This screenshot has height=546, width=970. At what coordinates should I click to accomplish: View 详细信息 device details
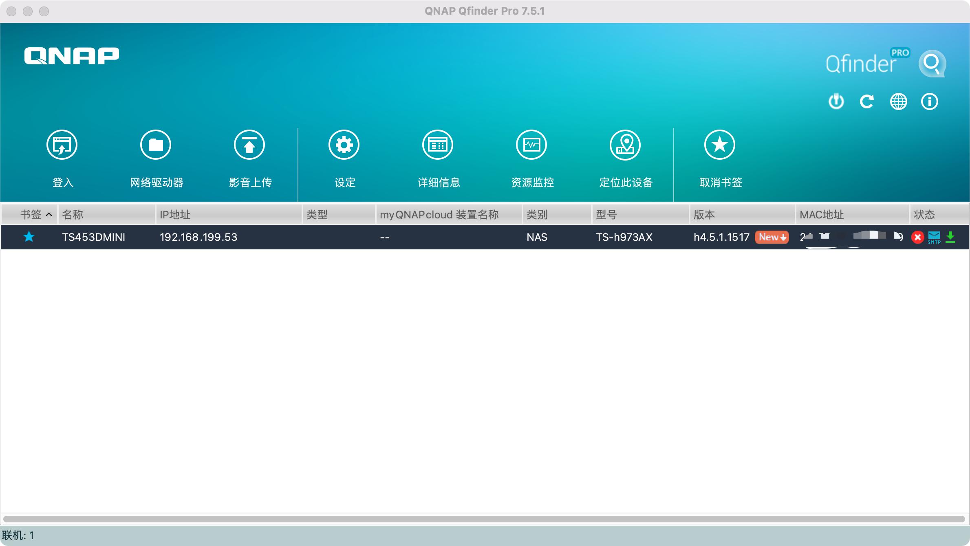pyautogui.click(x=438, y=155)
